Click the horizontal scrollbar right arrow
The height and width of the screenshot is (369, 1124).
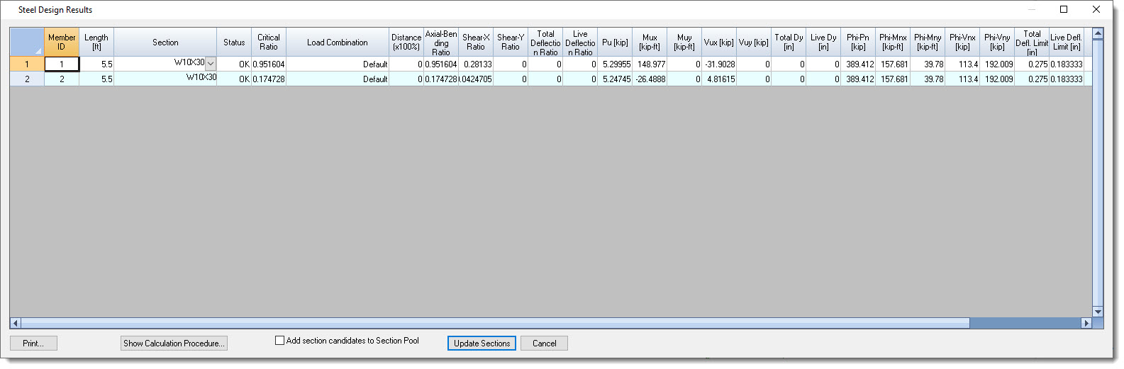click(x=1086, y=323)
